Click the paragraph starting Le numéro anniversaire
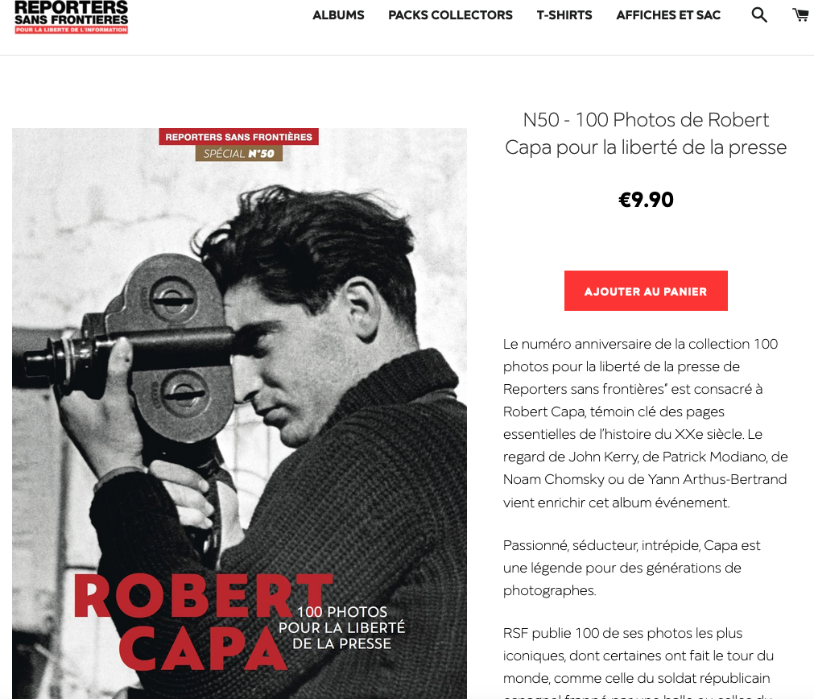814x699 pixels. (645, 423)
